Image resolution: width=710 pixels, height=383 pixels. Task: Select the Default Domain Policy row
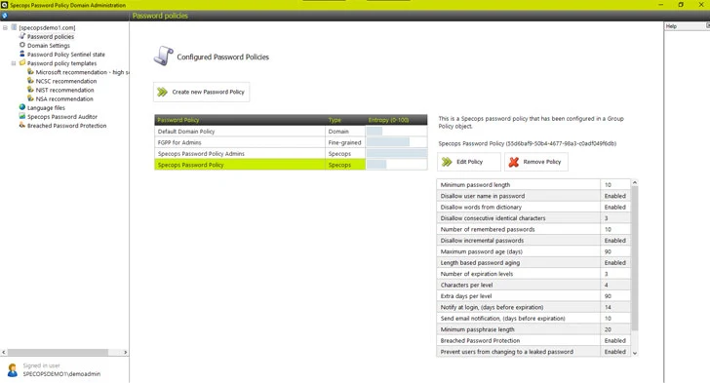pyautogui.click(x=291, y=132)
